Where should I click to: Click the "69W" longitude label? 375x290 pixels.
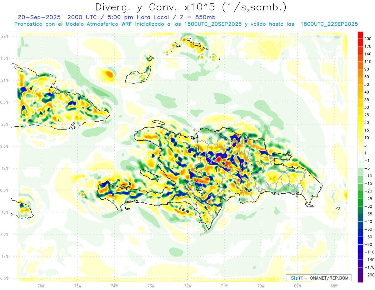click(x=297, y=286)
